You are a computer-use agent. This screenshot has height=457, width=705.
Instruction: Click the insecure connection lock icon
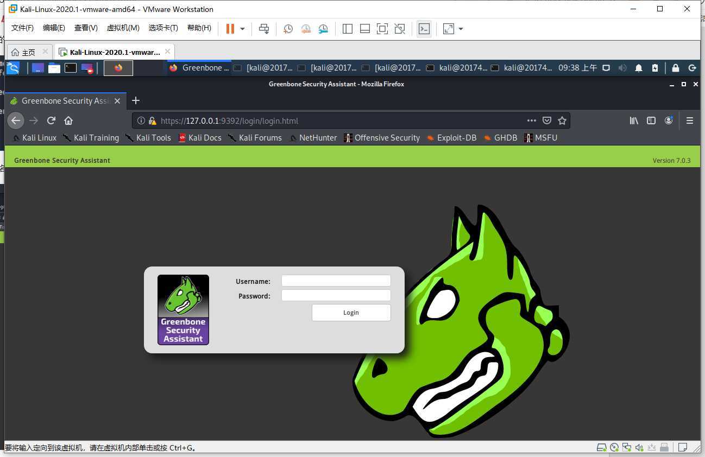[x=153, y=120]
